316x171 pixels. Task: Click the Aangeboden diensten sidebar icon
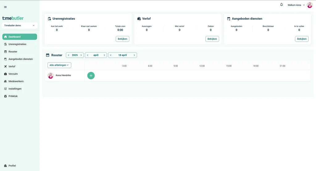tap(6, 59)
